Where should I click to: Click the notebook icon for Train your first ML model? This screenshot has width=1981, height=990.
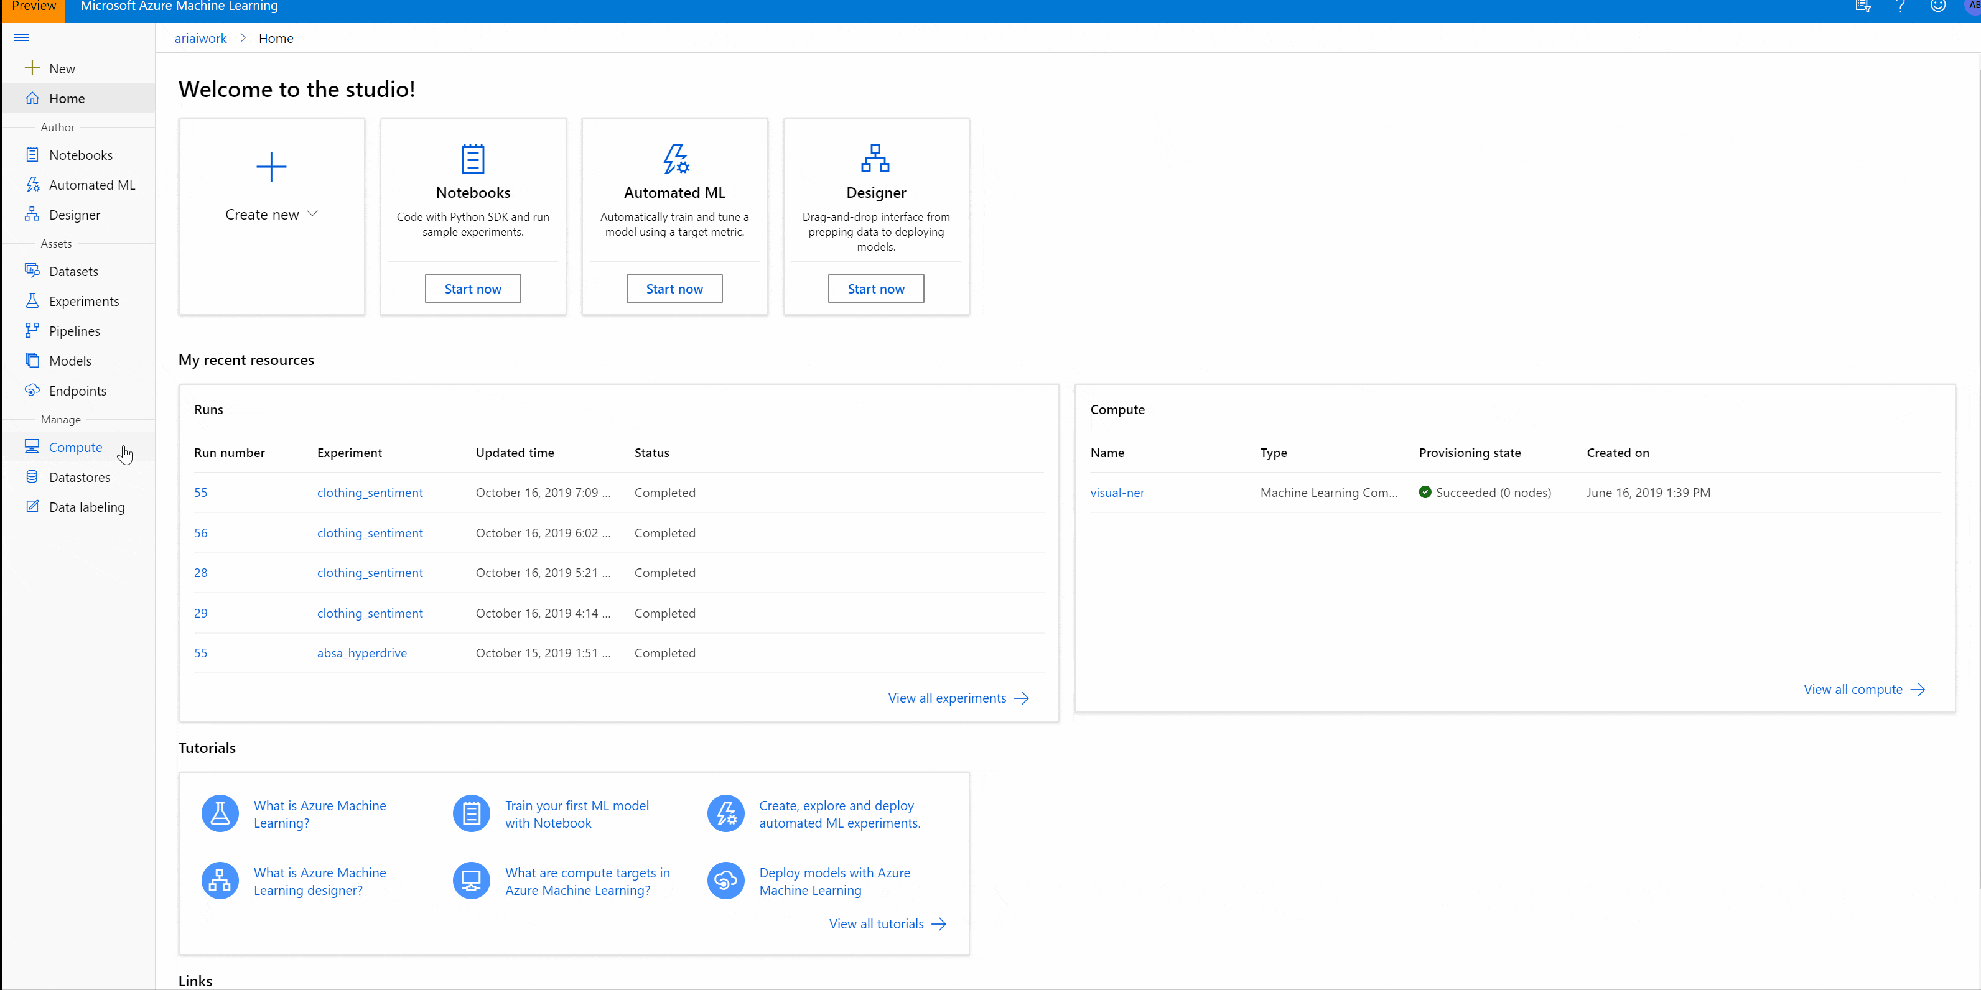tap(472, 813)
